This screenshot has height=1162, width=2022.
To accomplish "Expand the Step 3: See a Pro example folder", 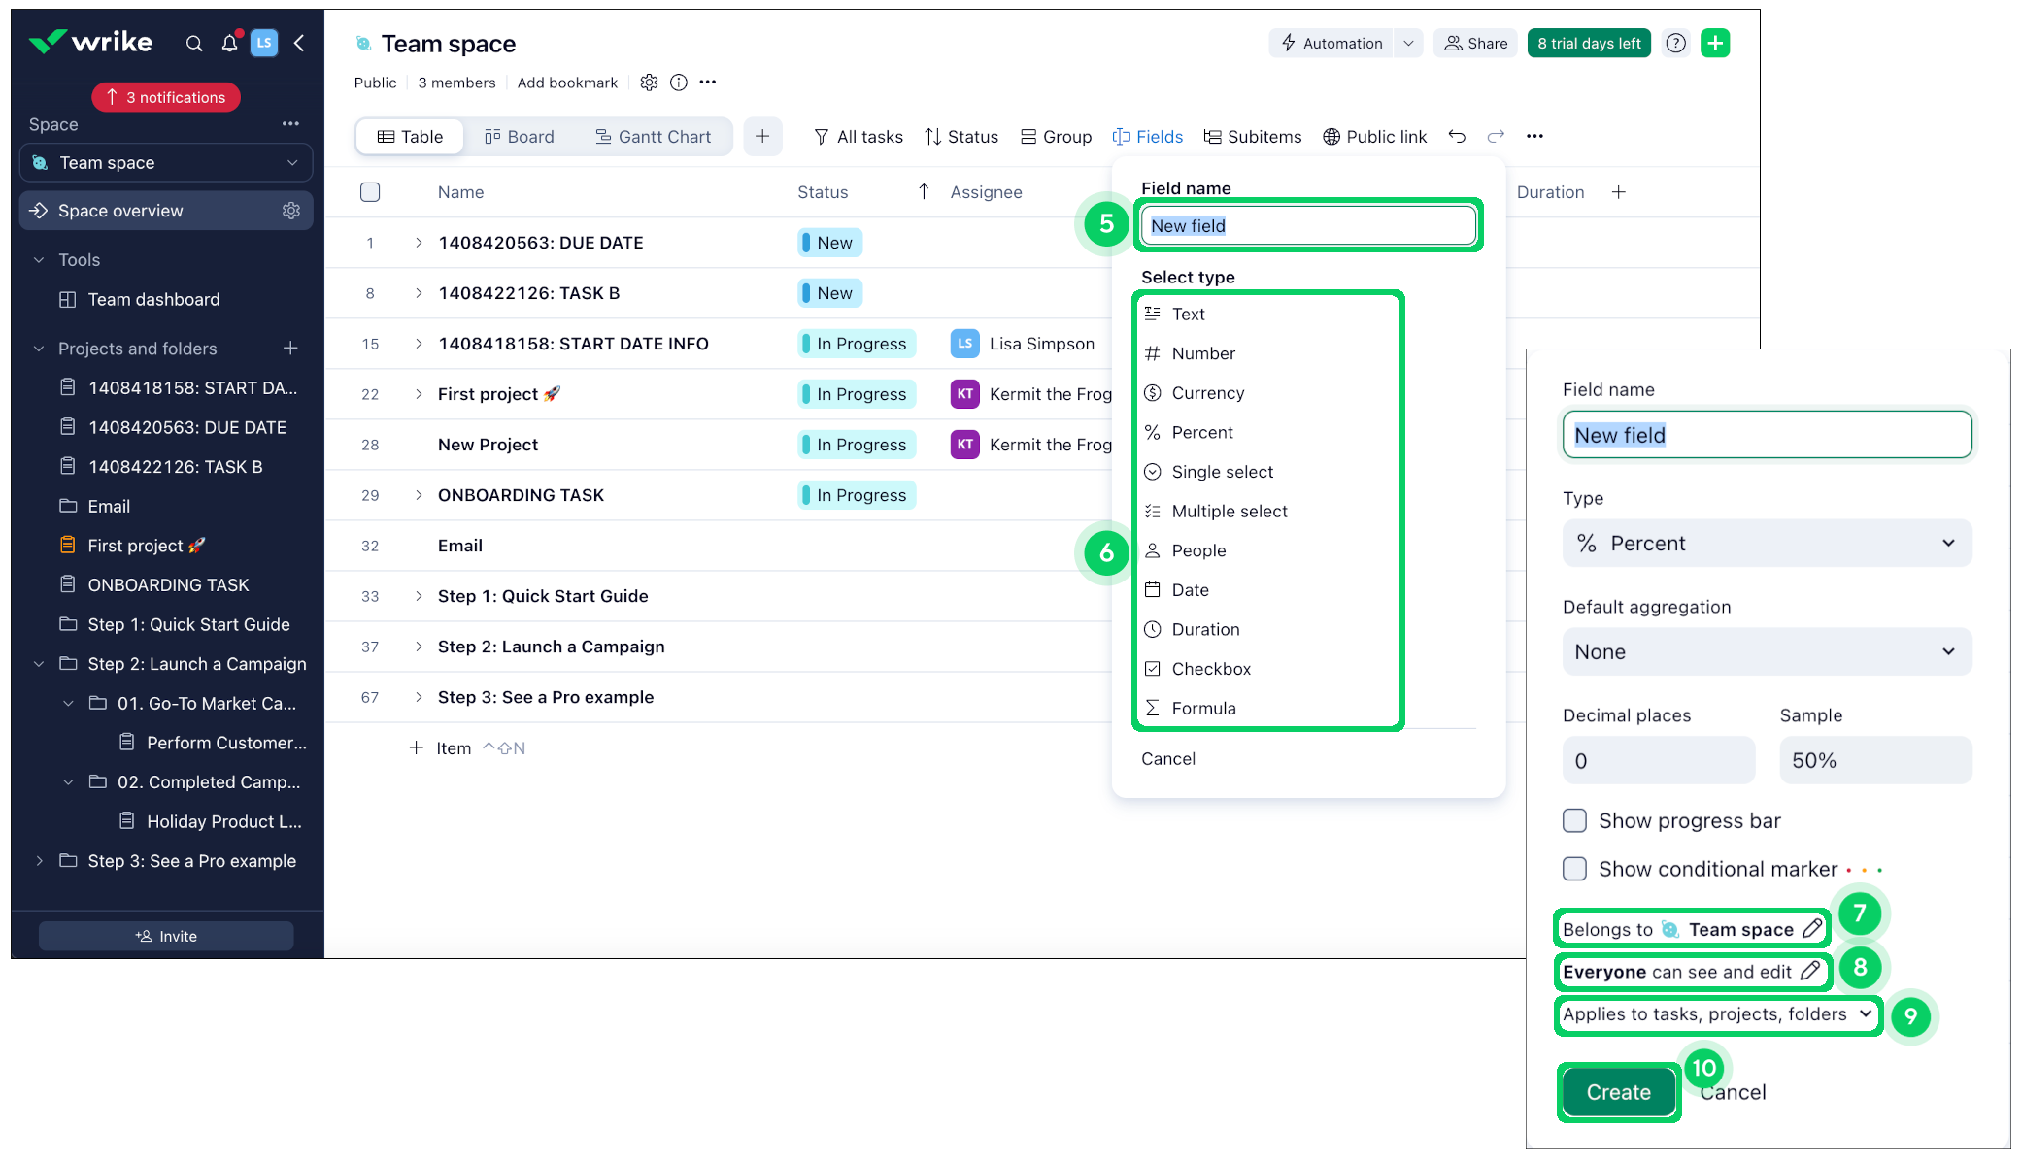I will (x=39, y=861).
